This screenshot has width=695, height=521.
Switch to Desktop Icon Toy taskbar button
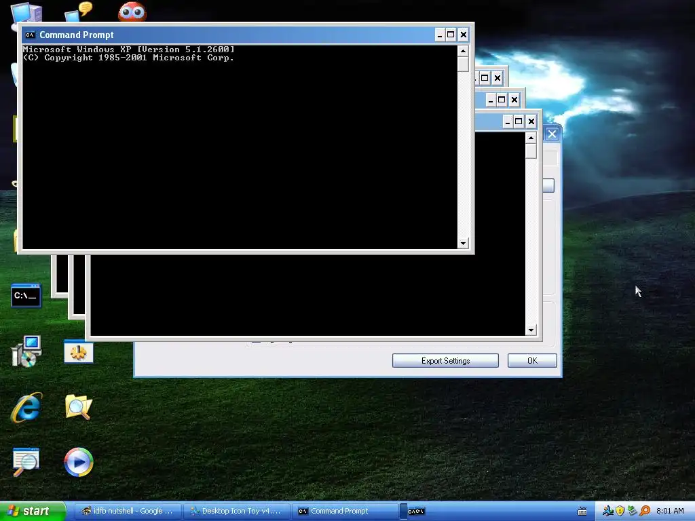point(237,512)
